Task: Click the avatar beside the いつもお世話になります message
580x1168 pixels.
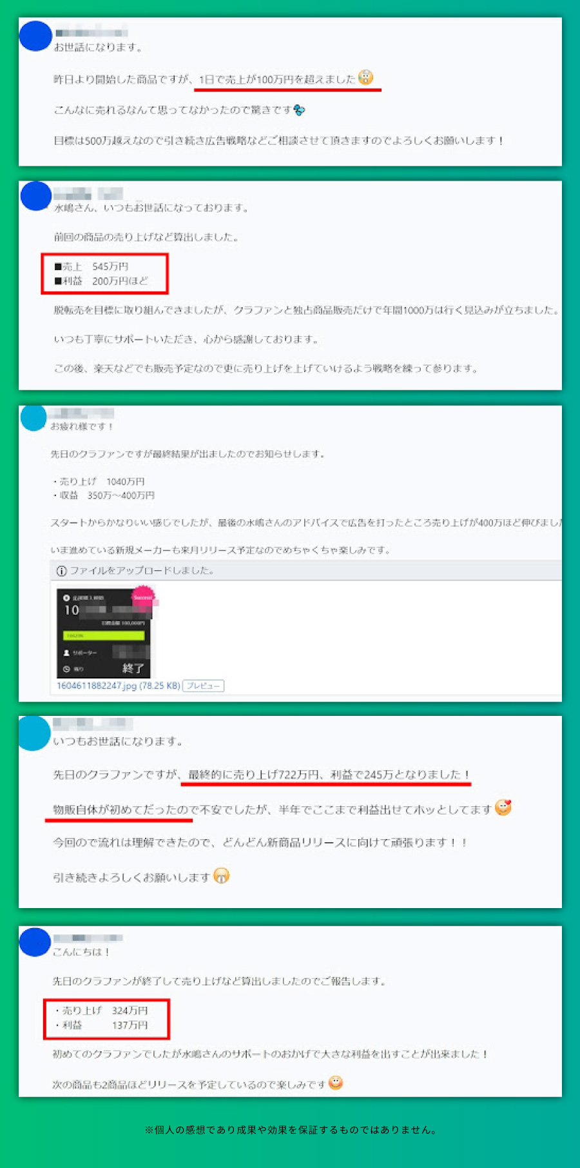Action: pyautogui.click(x=34, y=733)
